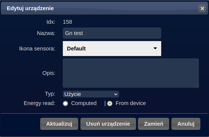Image resolution: width=209 pixels, height=137 pixels.
Task: Open the Ikona sensora Default dropdown
Action: (x=112, y=49)
